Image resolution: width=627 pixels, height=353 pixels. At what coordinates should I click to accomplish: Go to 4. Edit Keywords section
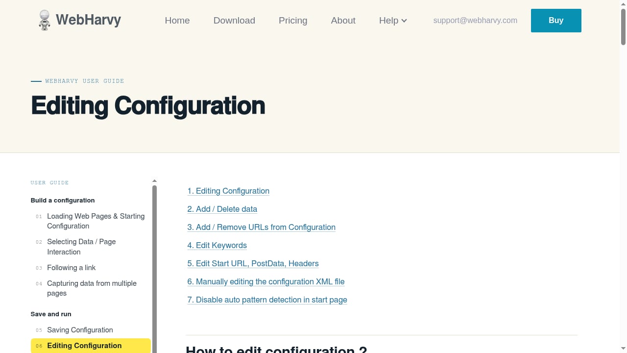pyautogui.click(x=217, y=246)
